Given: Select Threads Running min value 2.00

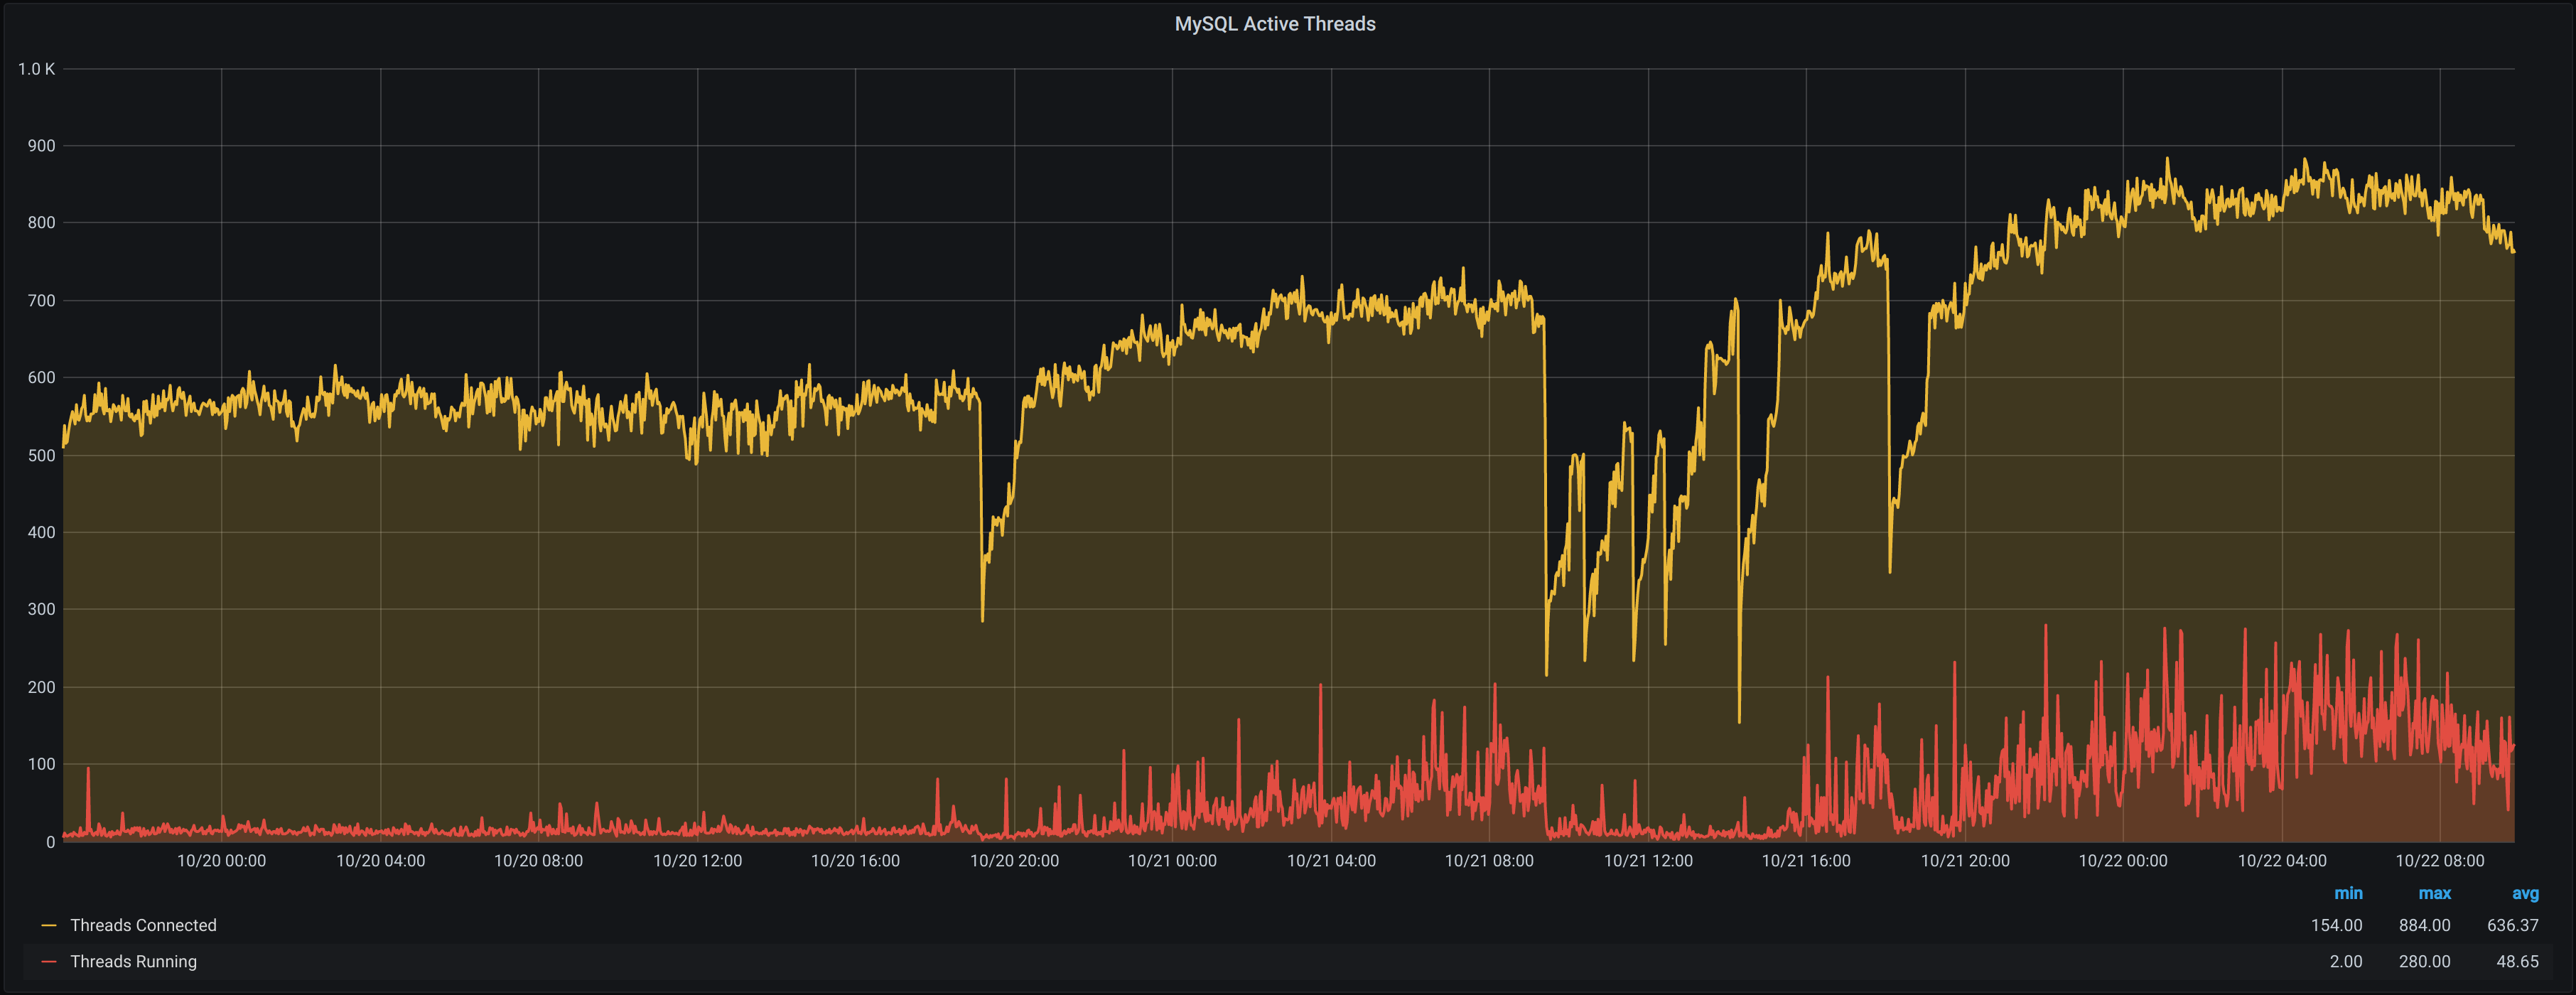Looking at the screenshot, I should pos(2346,961).
